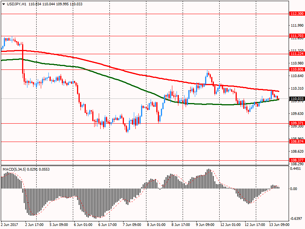Click the 108.377 red price level label
The height and width of the screenshot is (229, 305).
pos(297,160)
